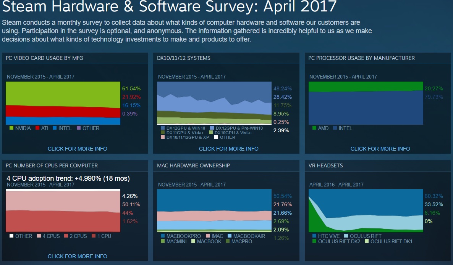Click the MACPRO legend entry
This screenshot has height=265, width=453.
coord(237,241)
